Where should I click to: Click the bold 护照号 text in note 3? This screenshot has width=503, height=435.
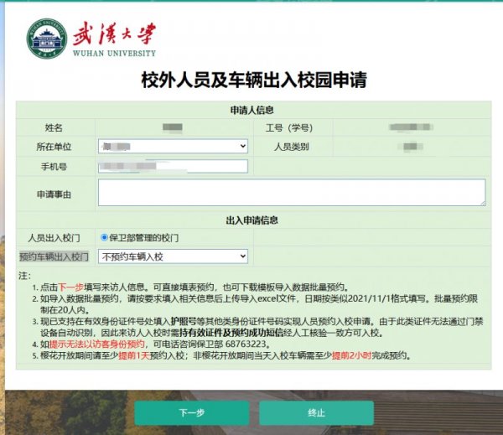[183, 321]
